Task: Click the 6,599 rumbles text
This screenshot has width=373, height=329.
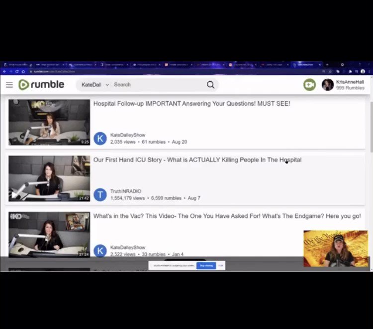Action: (166, 198)
